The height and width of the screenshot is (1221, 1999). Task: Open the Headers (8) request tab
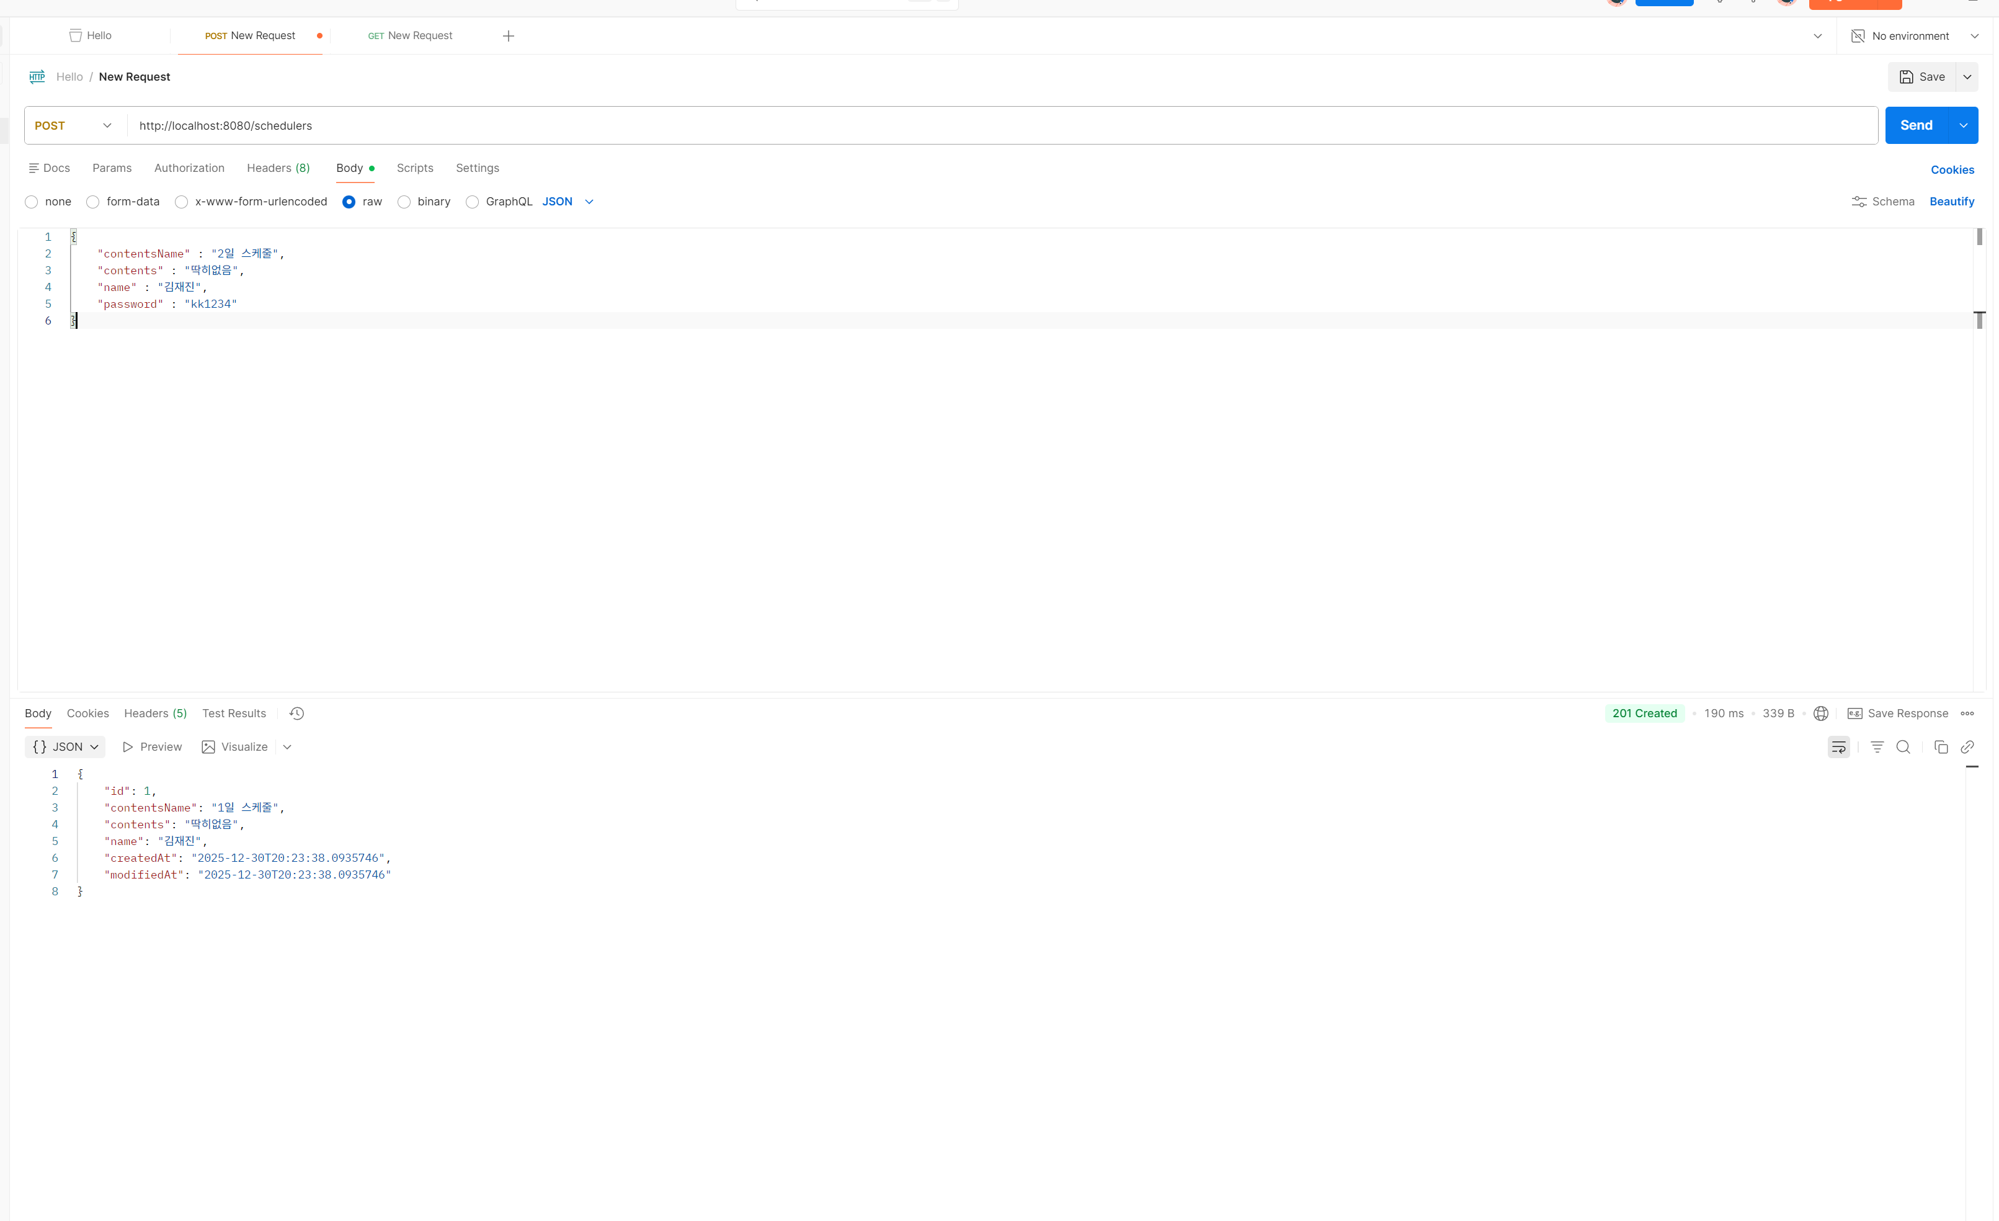coord(278,168)
